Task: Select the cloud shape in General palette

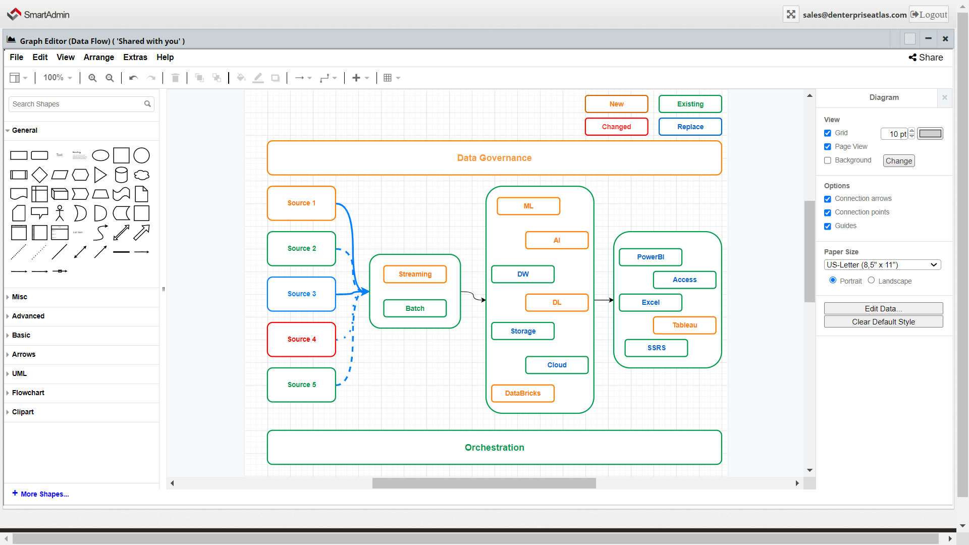Action: pos(142,175)
